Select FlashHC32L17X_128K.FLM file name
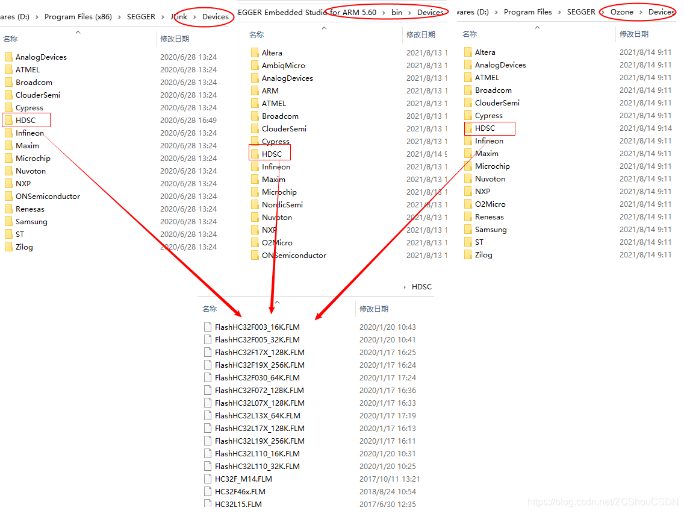Screen dimensions: 684x513 (260, 428)
